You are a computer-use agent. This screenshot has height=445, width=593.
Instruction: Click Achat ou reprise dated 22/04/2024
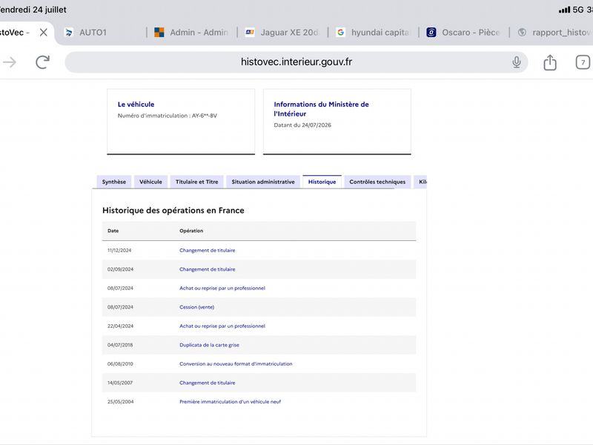pyautogui.click(x=222, y=326)
